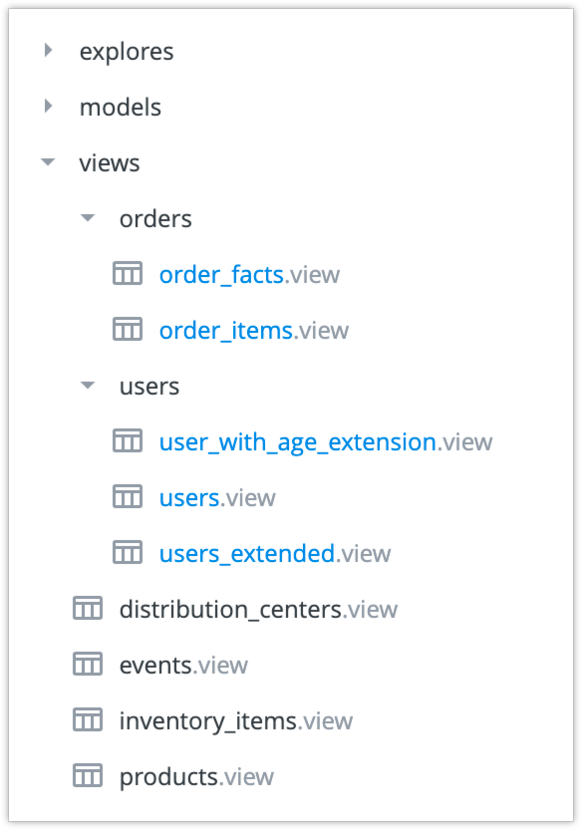Click the table icon beside distribution_centers.view
The width and height of the screenshot is (582, 830).
point(88,608)
